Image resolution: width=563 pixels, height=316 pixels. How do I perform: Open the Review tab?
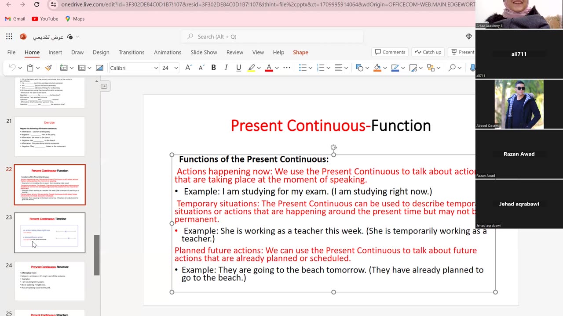tap(235, 52)
